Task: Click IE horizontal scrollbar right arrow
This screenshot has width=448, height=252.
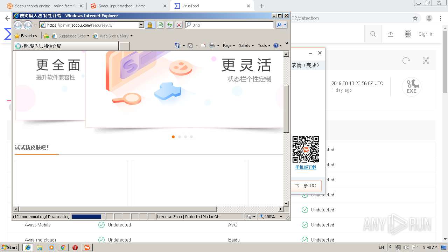Action: click(281, 209)
